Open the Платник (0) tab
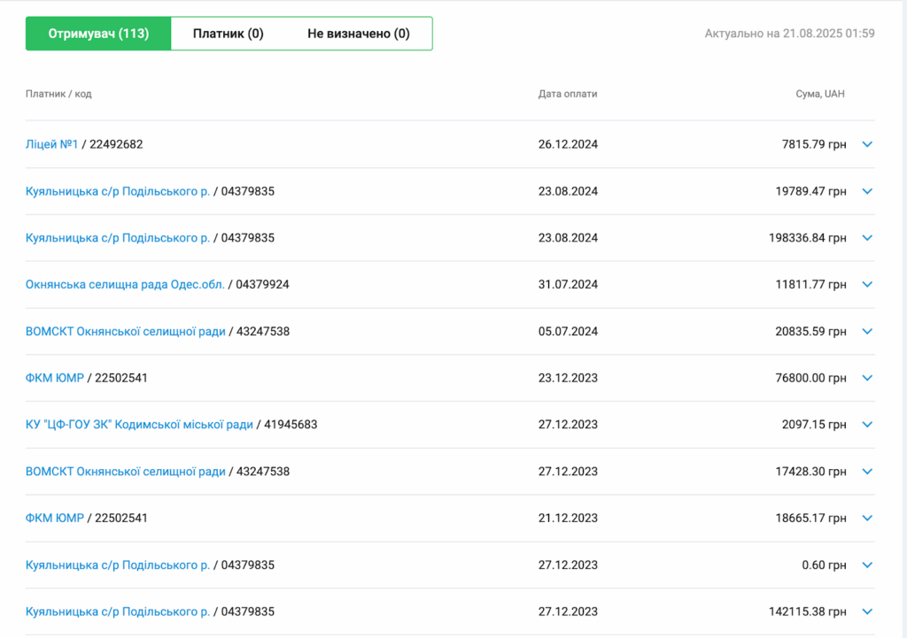The width and height of the screenshot is (907, 638). tap(228, 34)
